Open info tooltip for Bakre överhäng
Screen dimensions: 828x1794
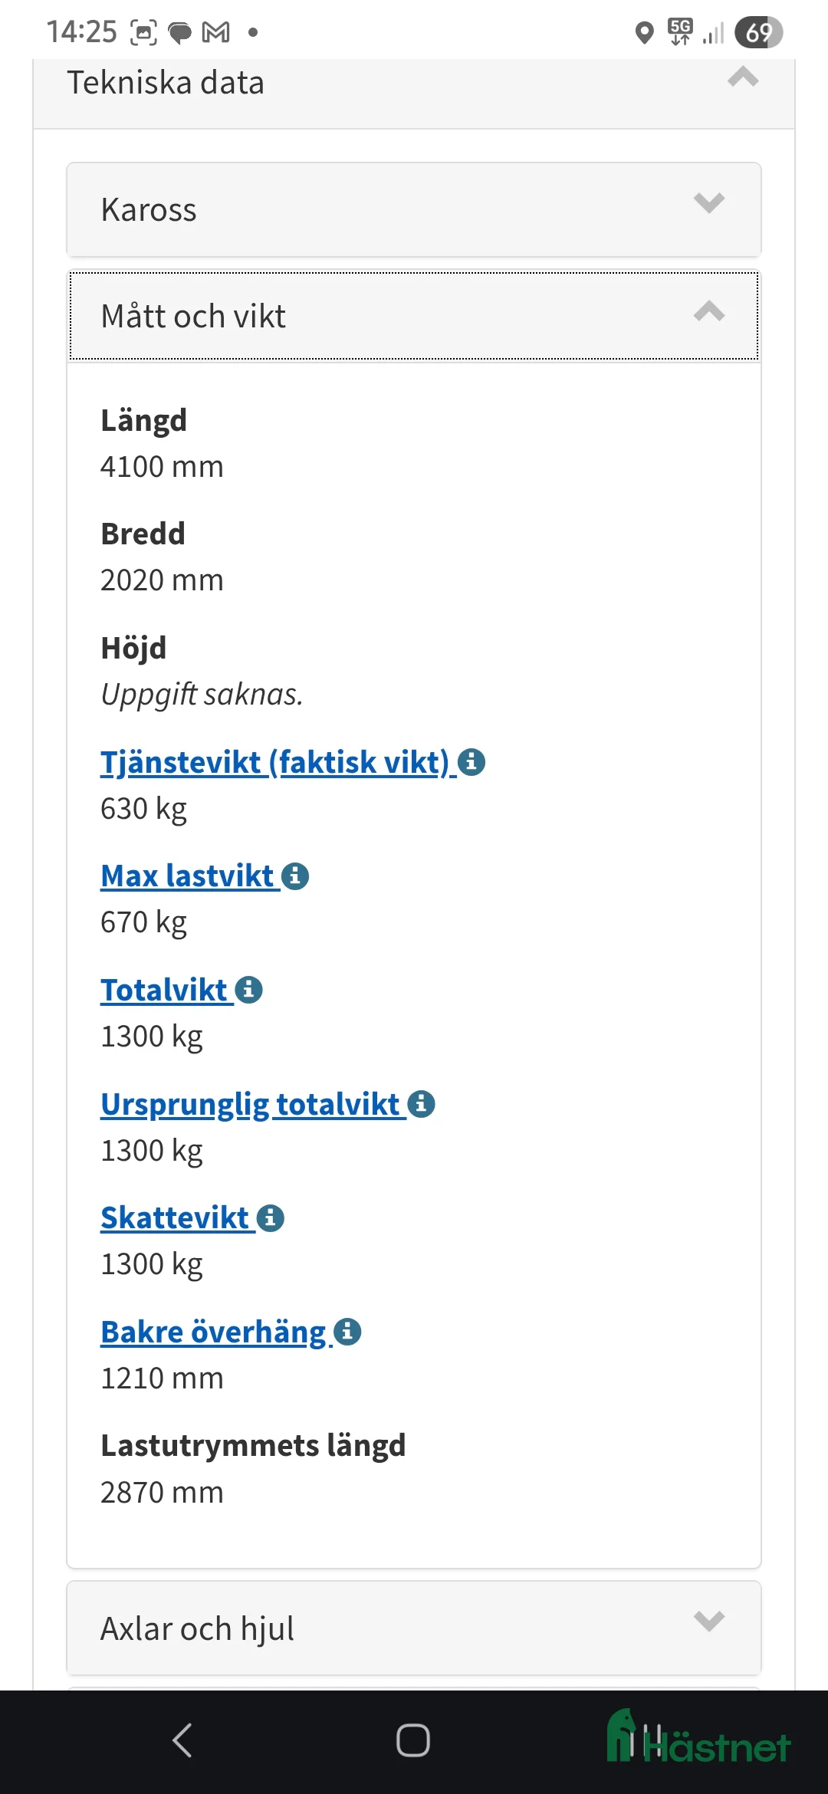346,1331
